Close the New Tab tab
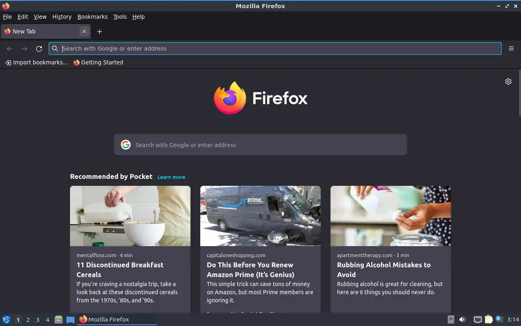Image resolution: width=521 pixels, height=326 pixels. 84,31
